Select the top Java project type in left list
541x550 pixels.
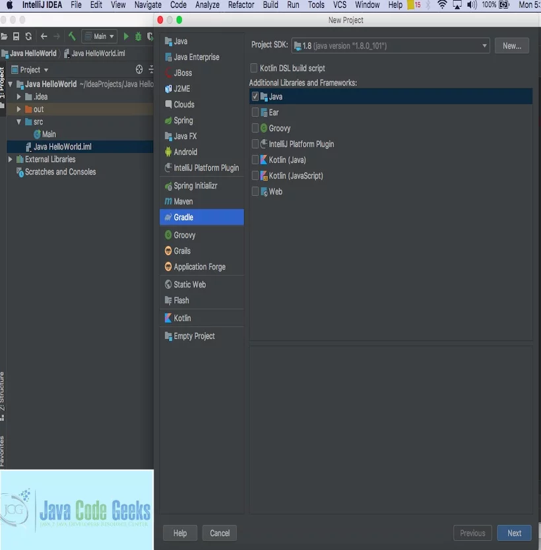click(x=202, y=42)
